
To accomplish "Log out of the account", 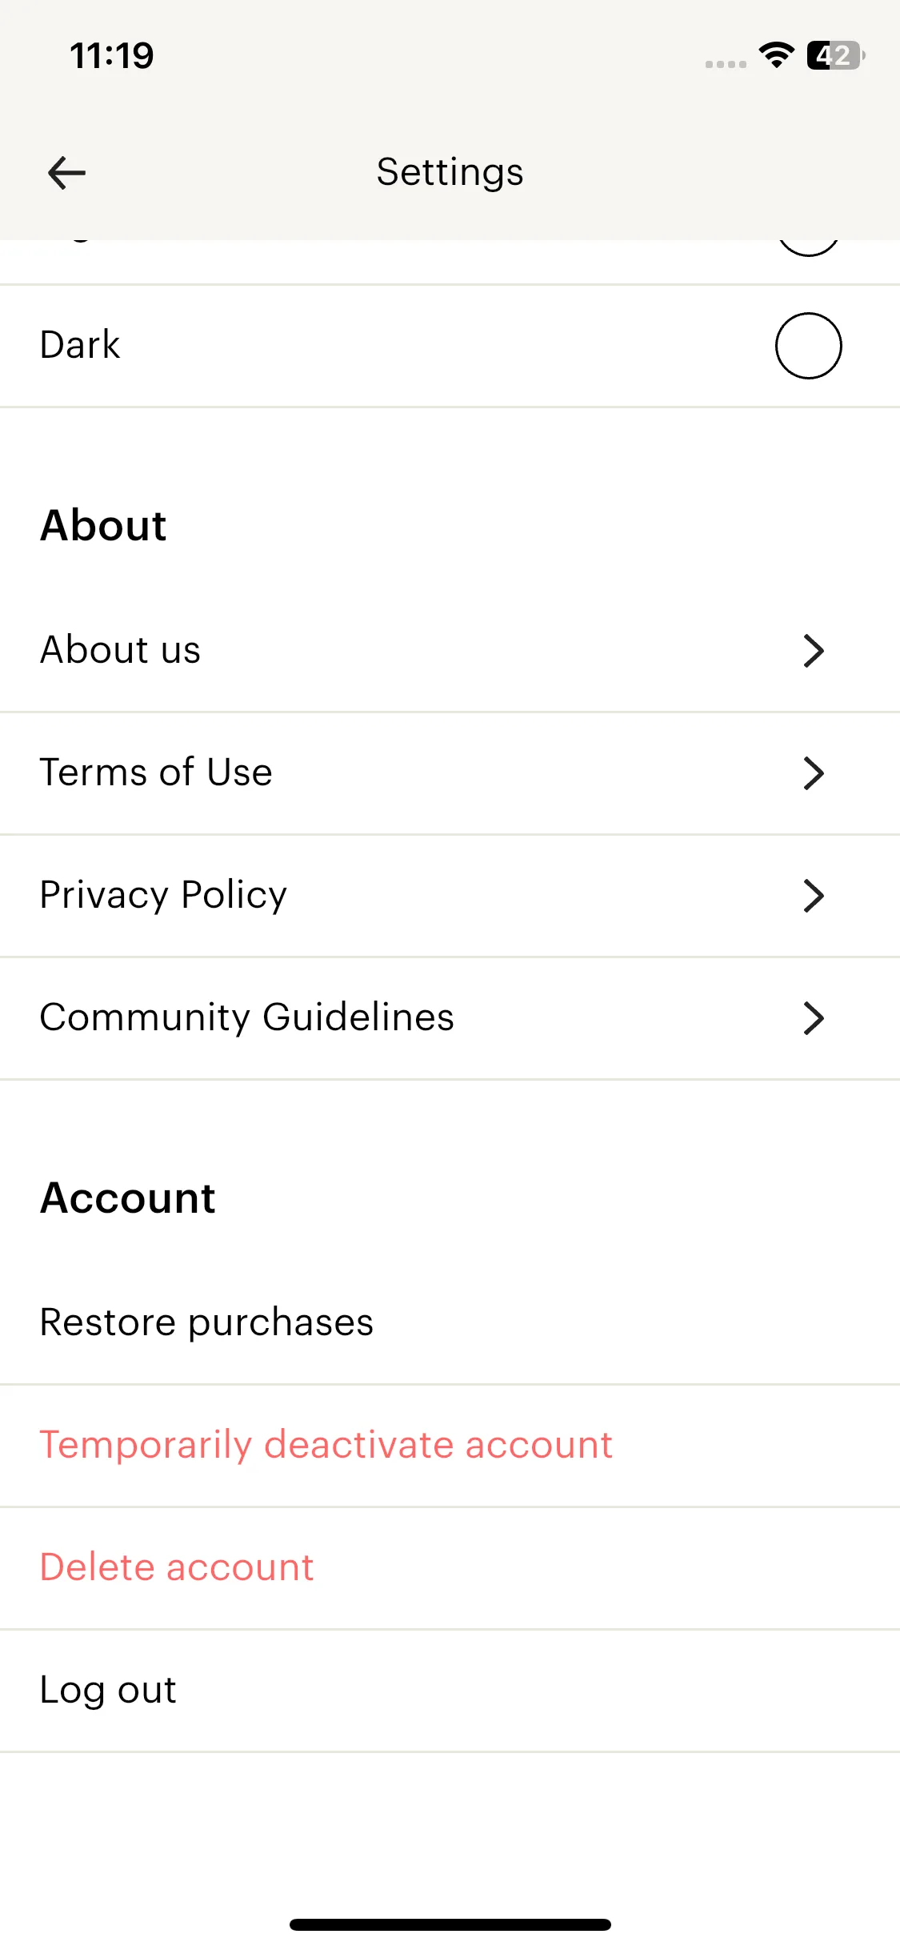I will [108, 1690].
